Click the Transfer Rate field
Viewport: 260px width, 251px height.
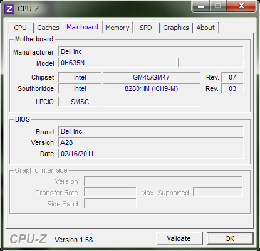(110, 192)
